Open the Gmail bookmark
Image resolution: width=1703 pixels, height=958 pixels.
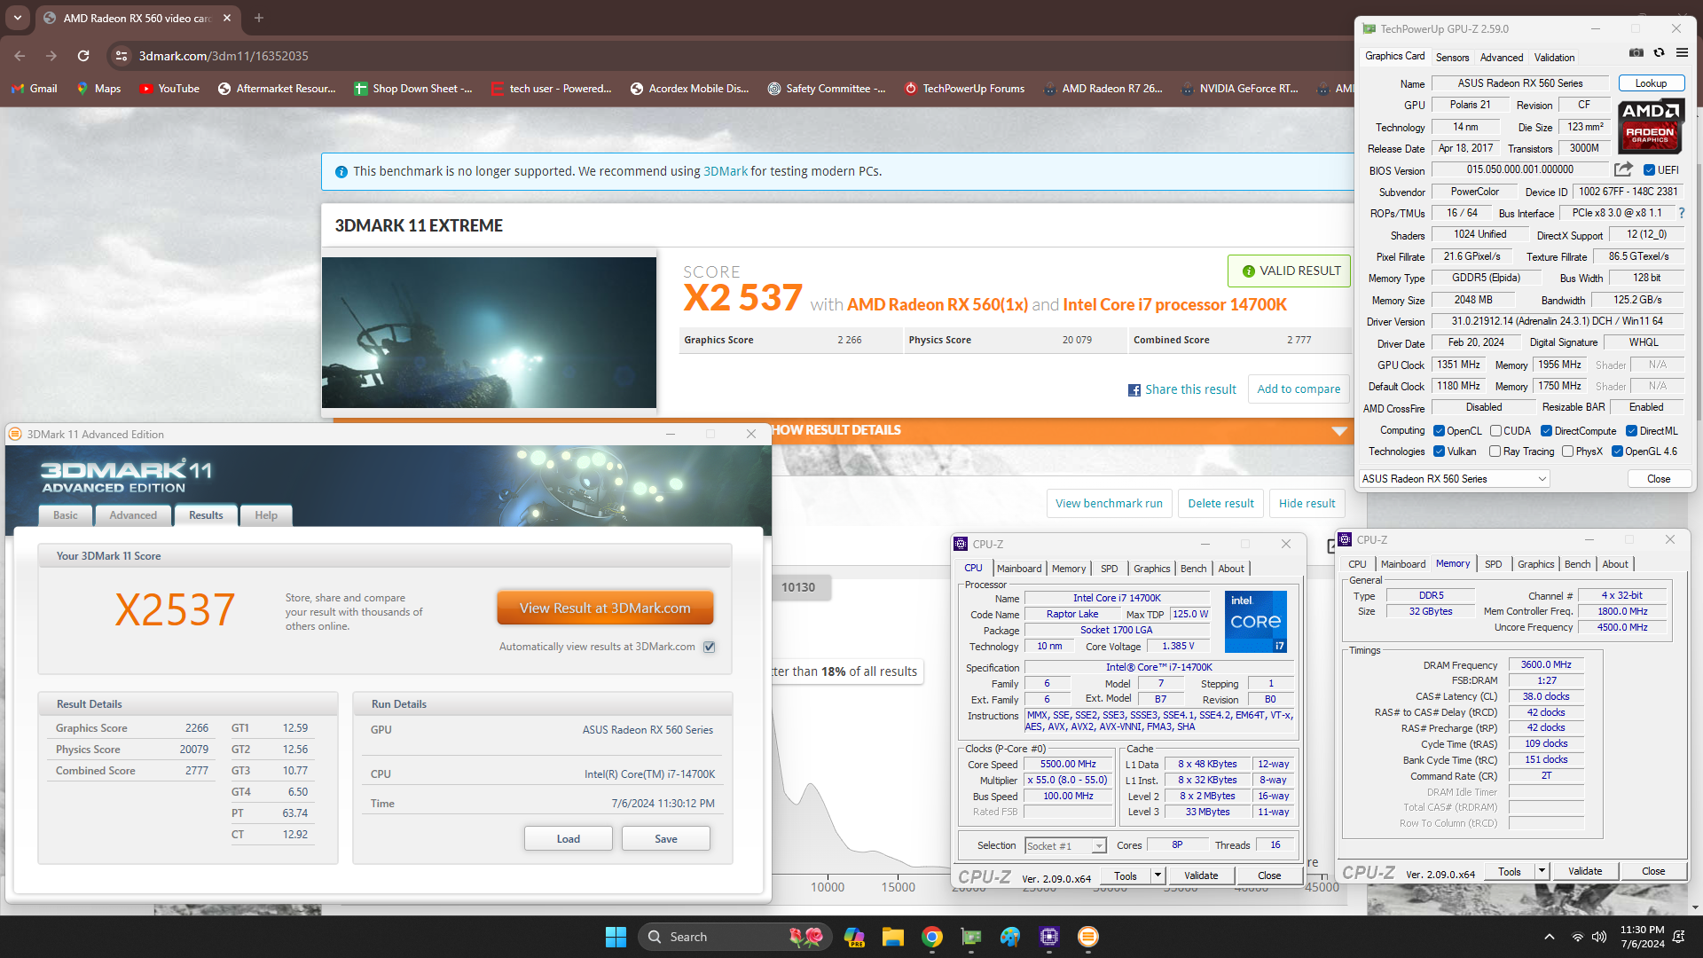tap(35, 89)
